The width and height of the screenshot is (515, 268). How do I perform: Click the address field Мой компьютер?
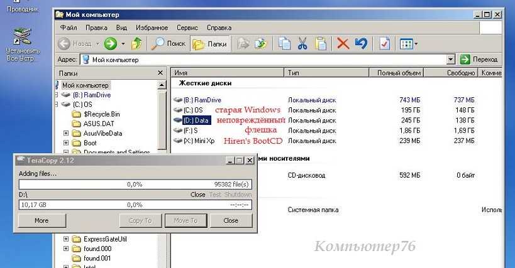263,60
